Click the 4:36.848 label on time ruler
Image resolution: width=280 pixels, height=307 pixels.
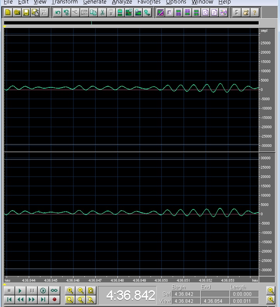coord(117,280)
